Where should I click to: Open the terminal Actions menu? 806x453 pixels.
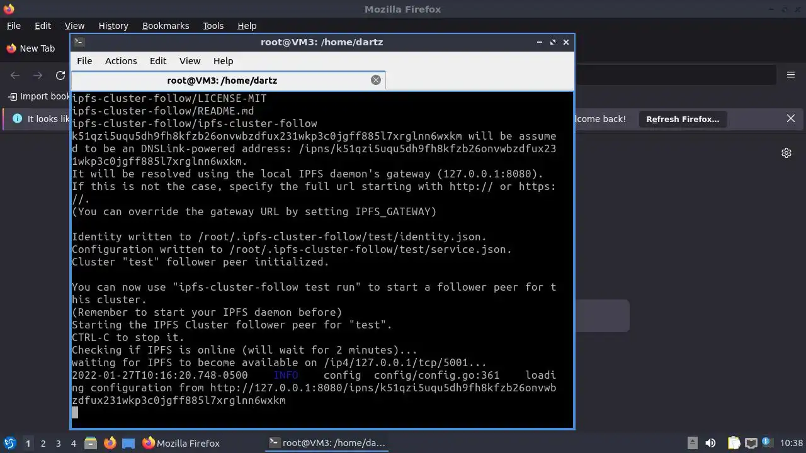click(121, 61)
